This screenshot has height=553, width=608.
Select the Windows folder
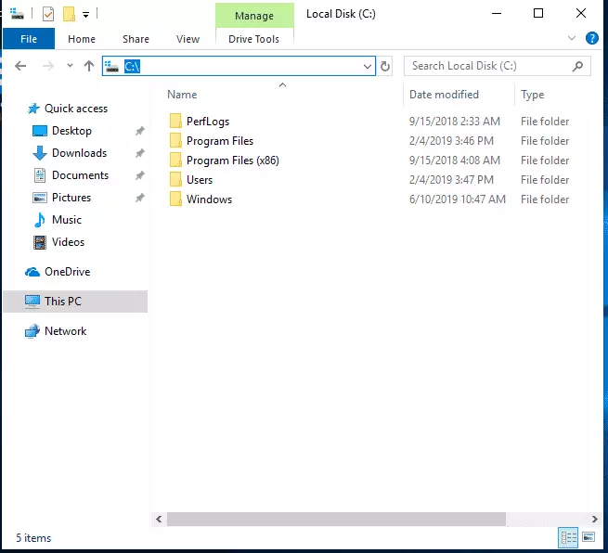click(x=209, y=199)
